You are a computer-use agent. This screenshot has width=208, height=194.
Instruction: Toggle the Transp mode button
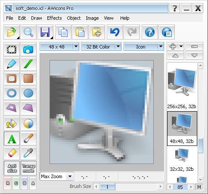28,168
